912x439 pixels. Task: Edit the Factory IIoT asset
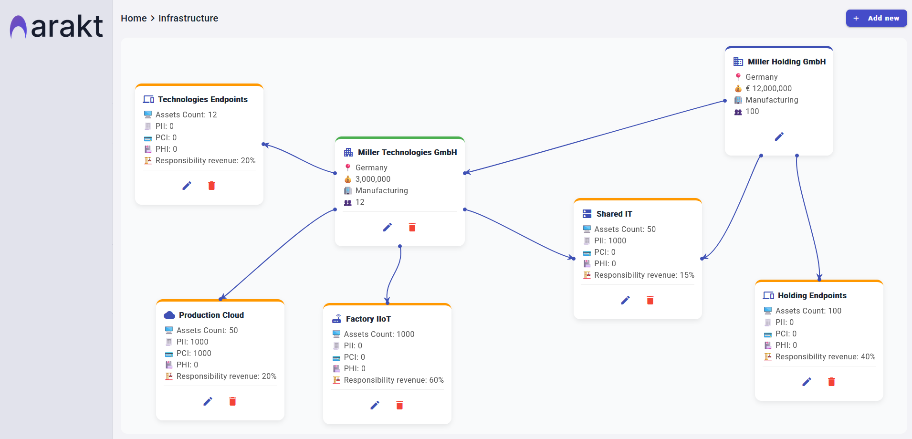tap(375, 405)
